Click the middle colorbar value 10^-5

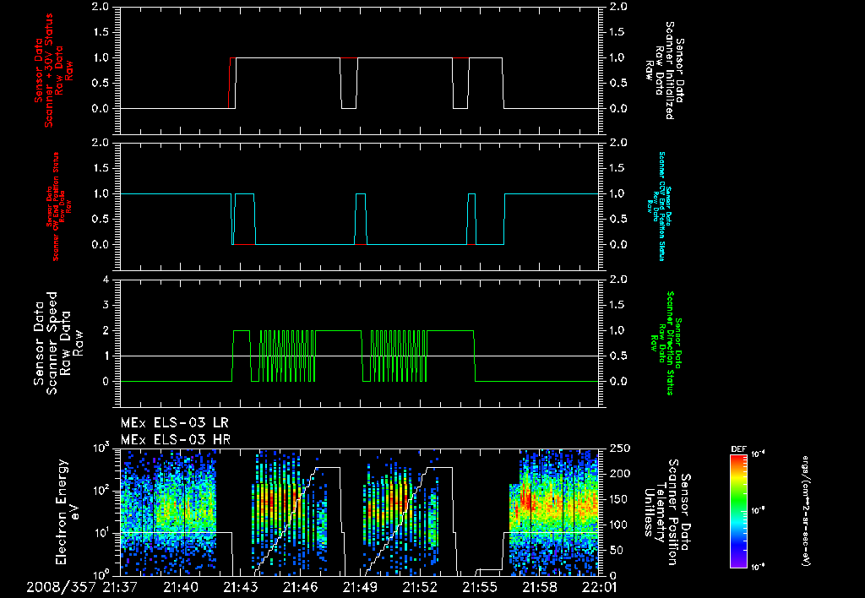(759, 511)
